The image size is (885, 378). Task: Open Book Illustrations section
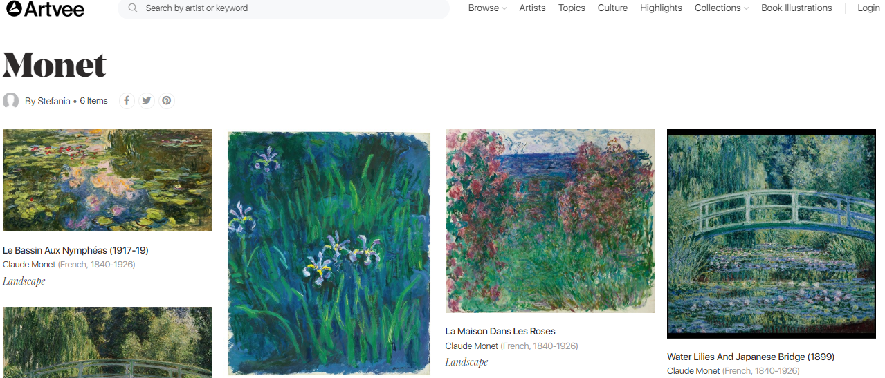tap(796, 8)
